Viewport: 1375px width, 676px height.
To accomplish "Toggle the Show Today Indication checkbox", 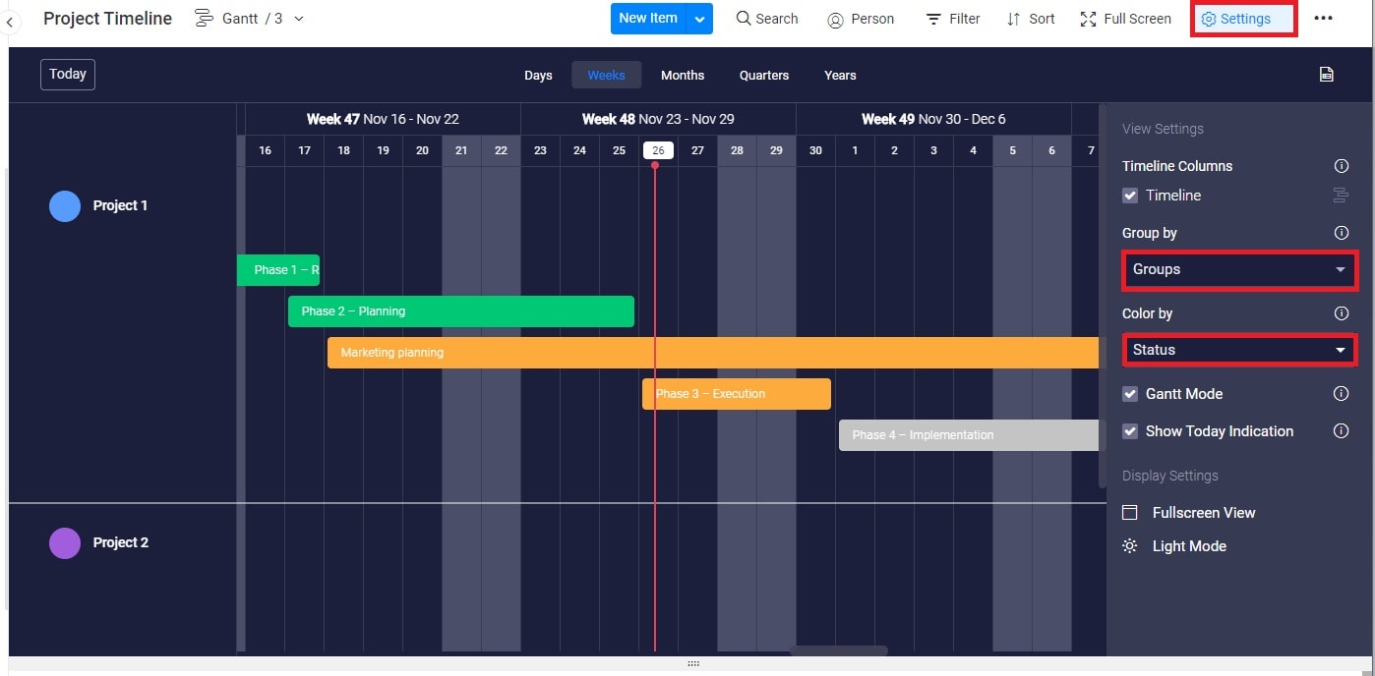I will pos(1130,431).
